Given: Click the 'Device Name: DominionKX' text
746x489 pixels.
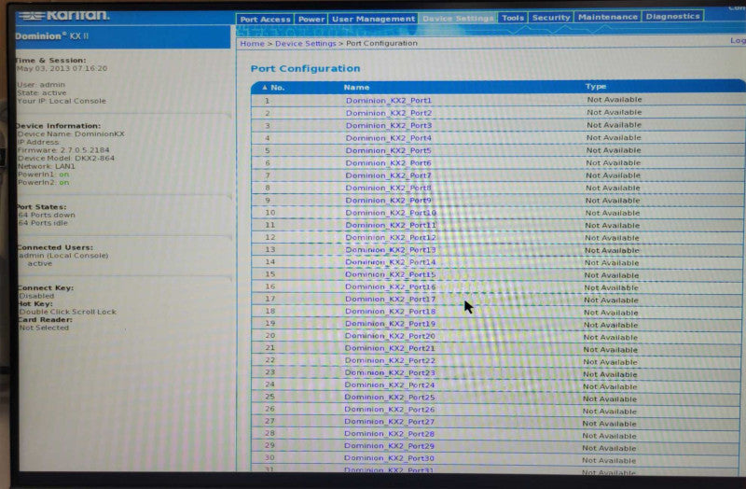Looking at the screenshot, I should coord(71,133).
